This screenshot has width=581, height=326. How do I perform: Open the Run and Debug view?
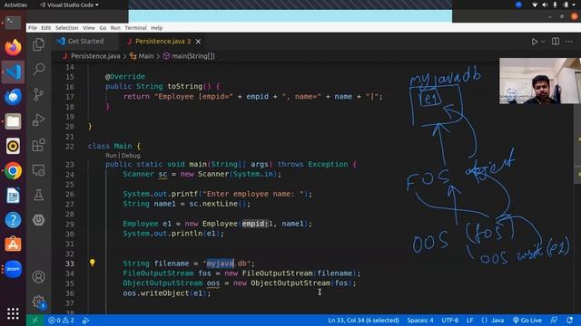[x=38, y=120]
